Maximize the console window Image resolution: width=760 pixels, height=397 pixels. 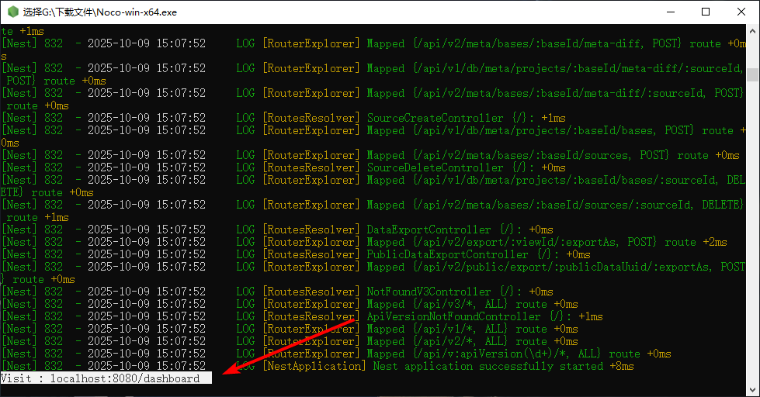[706, 12]
